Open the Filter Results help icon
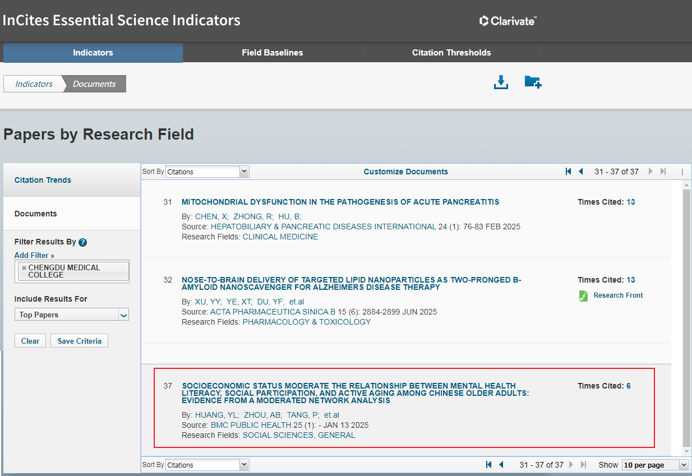Viewport: 692px width, 476px height. click(x=83, y=242)
